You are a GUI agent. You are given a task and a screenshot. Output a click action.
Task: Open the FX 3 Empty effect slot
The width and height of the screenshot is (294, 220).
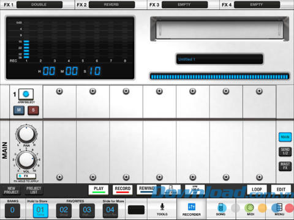[184, 4]
